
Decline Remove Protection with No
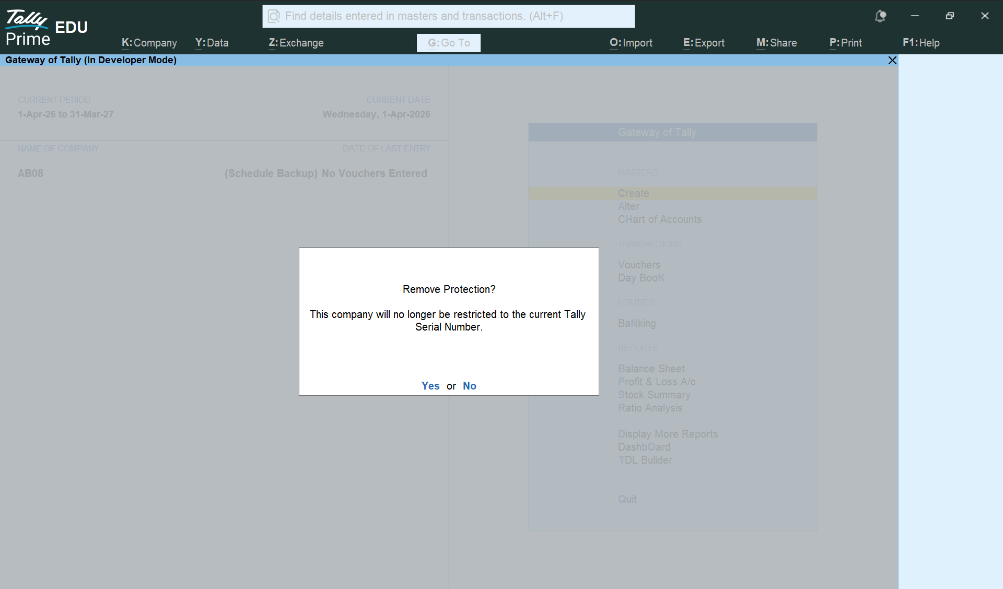click(470, 386)
